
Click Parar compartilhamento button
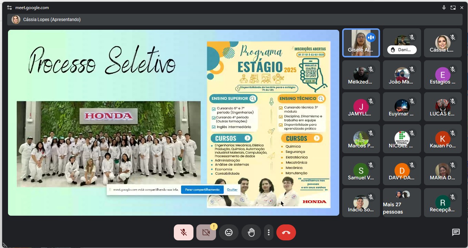[x=202, y=190]
